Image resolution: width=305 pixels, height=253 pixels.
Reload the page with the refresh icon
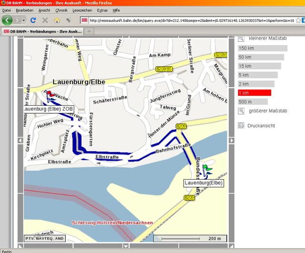33,20
